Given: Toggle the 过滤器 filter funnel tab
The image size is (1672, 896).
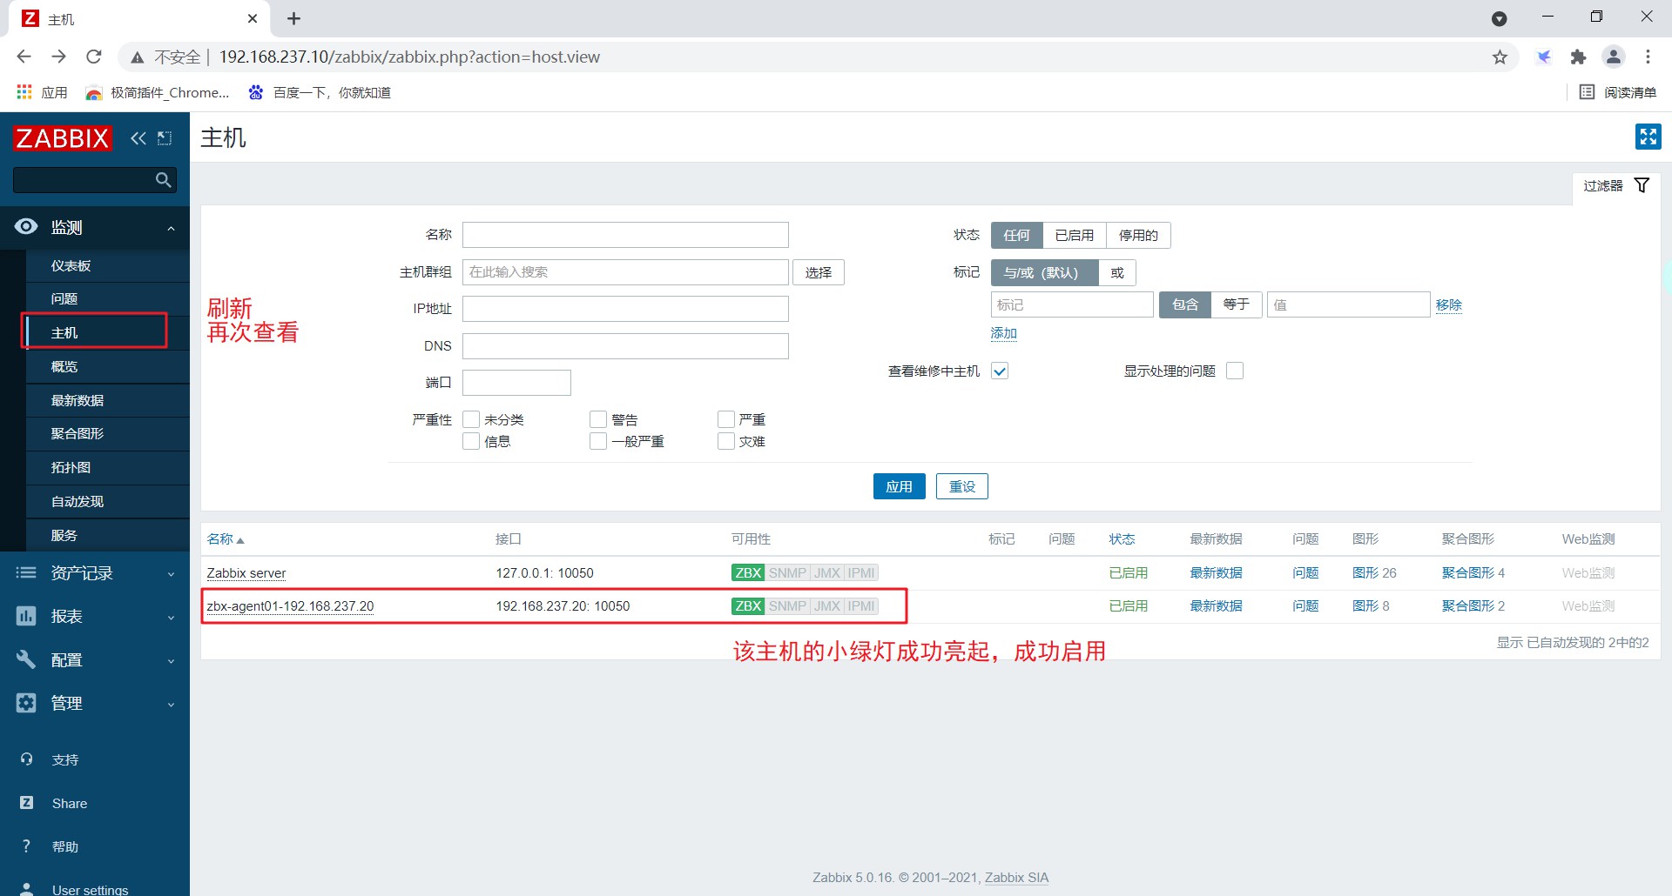Looking at the screenshot, I should pos(1616,185).
